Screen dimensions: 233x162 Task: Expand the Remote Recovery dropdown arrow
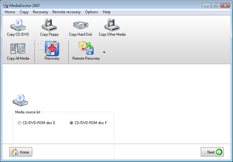pyautogui.click(x=104, y=52)
